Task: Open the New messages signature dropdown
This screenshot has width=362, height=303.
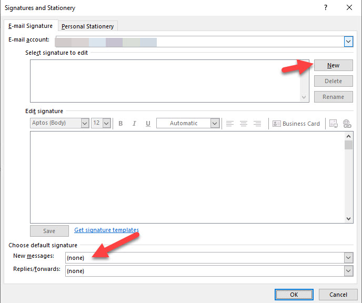Action: pyautogui.click(x=349, y=258)
